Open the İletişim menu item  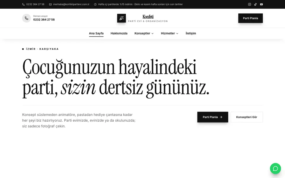click(191, 34)
